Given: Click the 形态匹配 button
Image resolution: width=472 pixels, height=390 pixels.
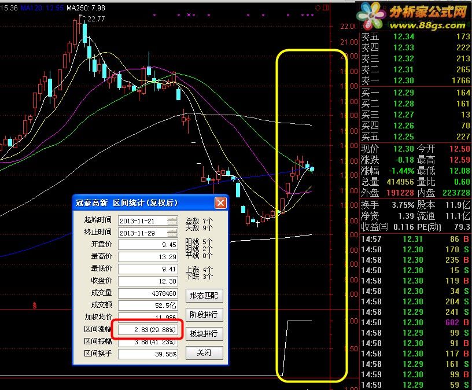Looking at the screenshot, I should pyautogui.click(x=204, y=296).
